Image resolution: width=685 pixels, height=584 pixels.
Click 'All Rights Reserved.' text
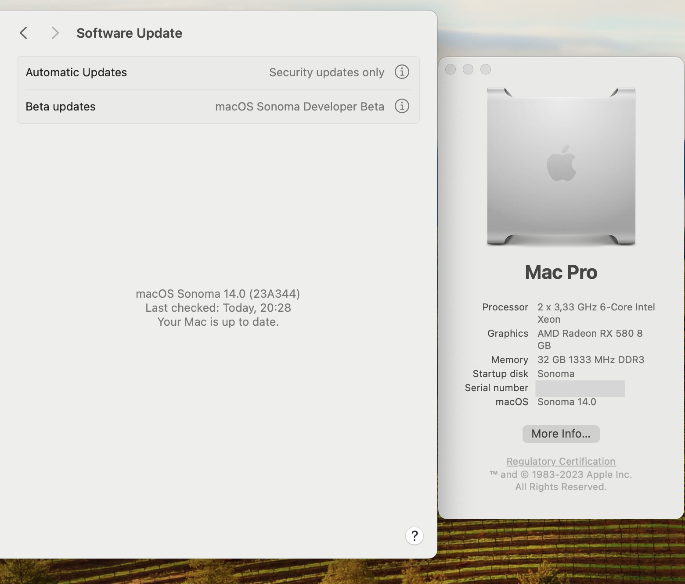(561, 487)
